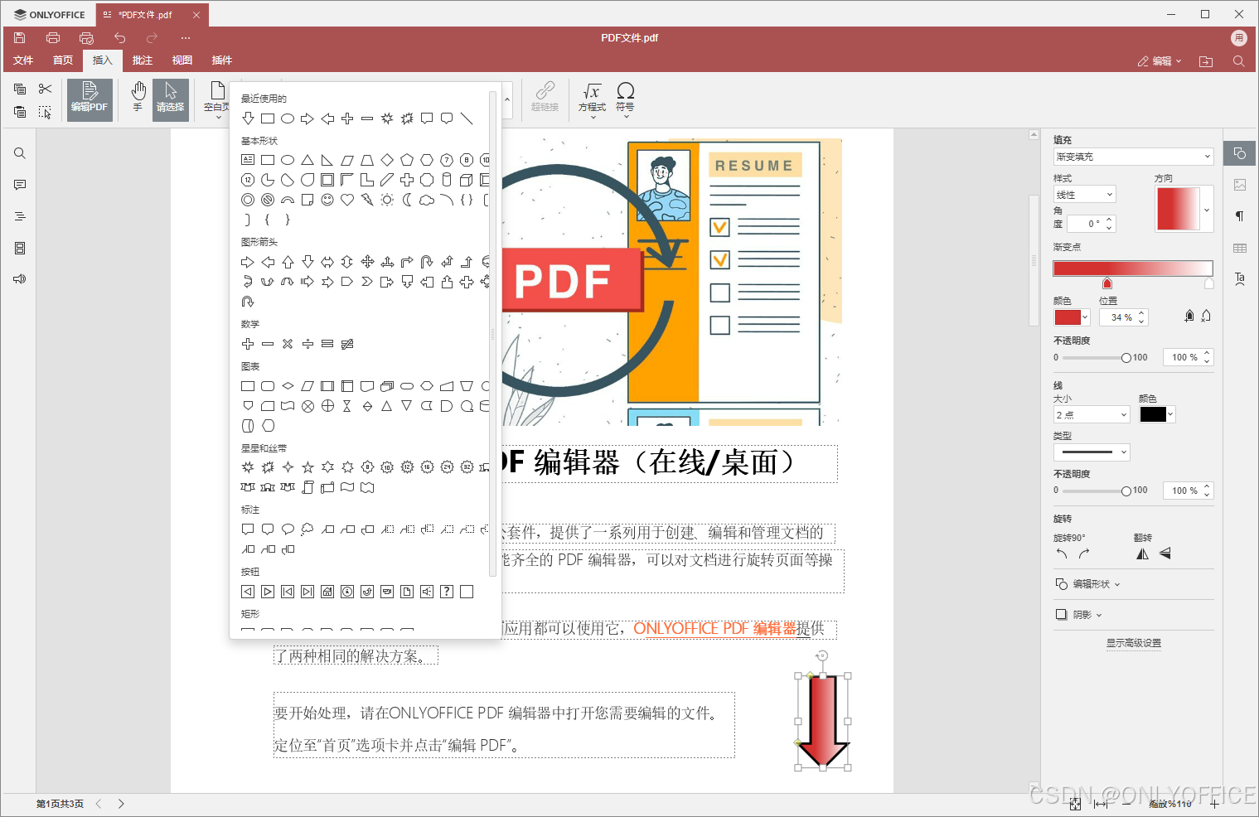Click the 符号 symbol button
The width and height of the screenshot is (1259, 817).
tap(626, 100)
